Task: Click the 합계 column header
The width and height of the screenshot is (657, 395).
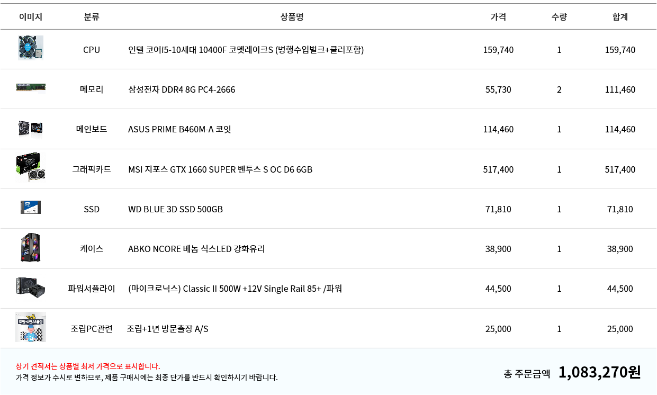Action: pyautogui.click(x=620, y=17)
